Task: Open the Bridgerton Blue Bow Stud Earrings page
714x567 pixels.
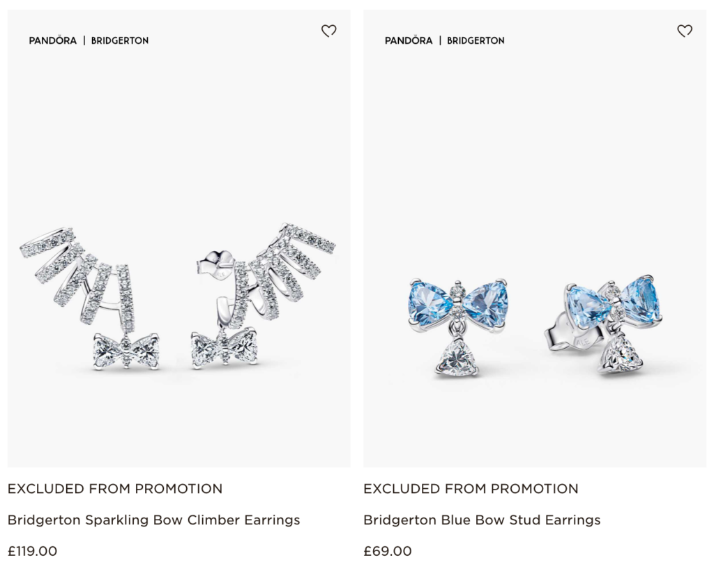Action: pos(483,520)
